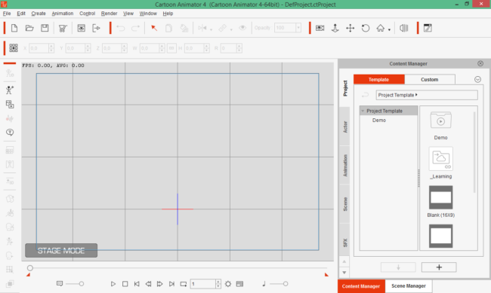
Task: Select the arrow Select tool
Action: point(154,28)
